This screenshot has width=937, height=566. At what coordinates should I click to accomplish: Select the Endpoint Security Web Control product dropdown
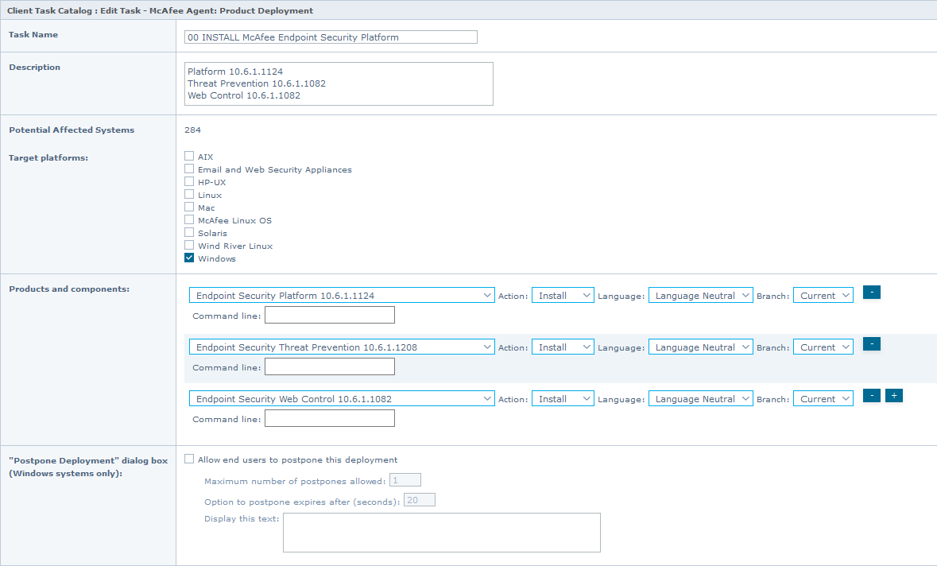342,399
